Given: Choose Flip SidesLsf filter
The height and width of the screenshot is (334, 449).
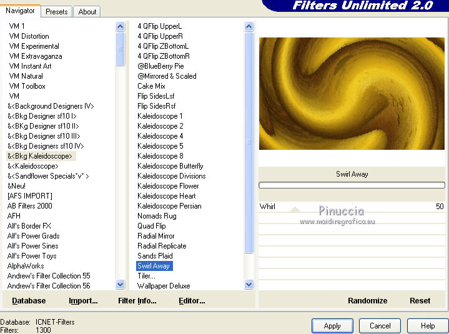Looking at the screenshot, I should 155,96.
